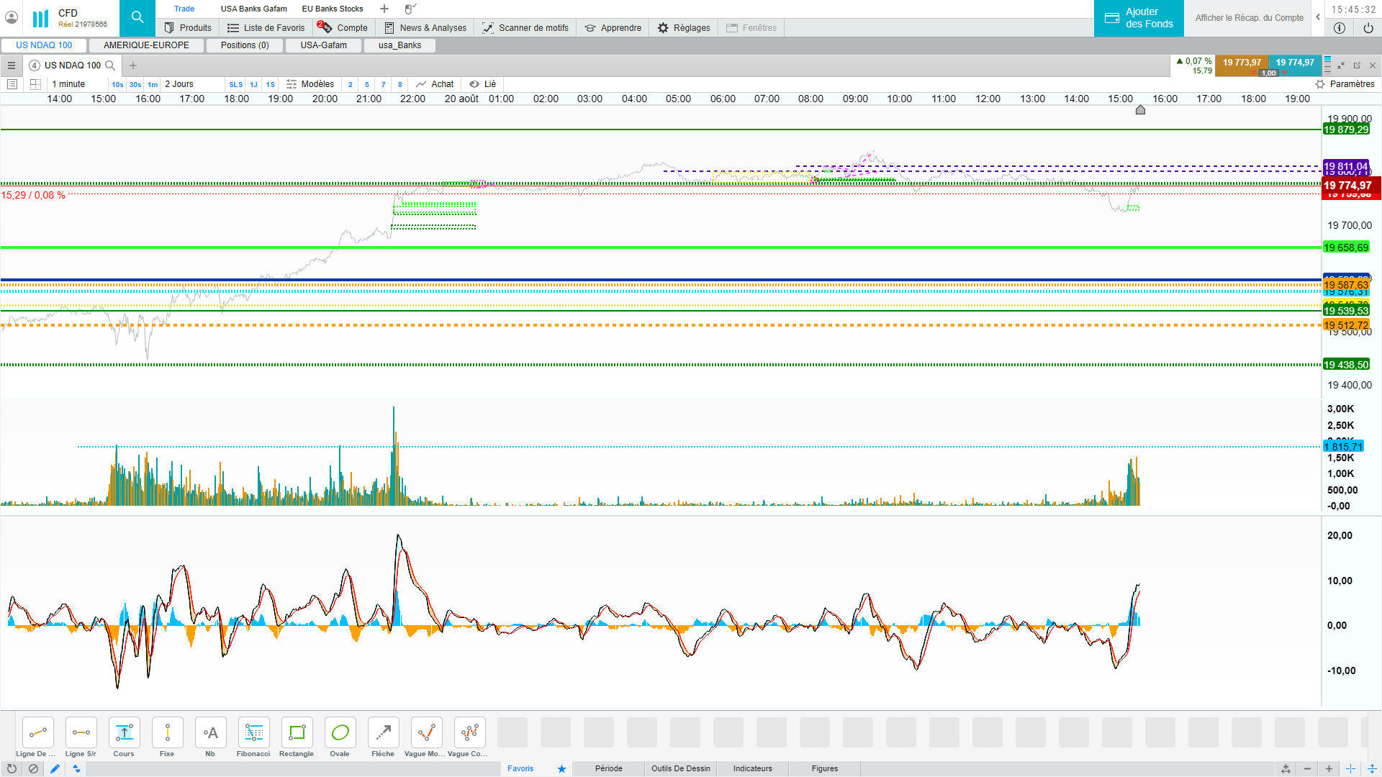
Task: Select the Fibonacci drawing tool
Action: pos(253,733)
